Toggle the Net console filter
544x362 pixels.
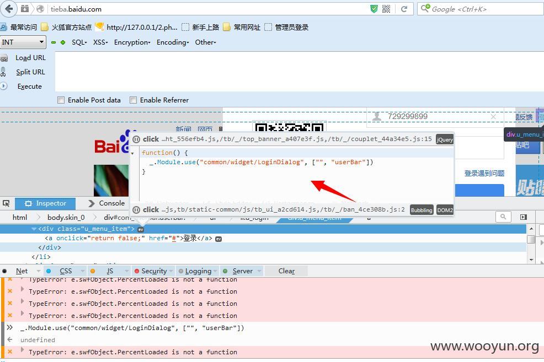click(22, 271)
